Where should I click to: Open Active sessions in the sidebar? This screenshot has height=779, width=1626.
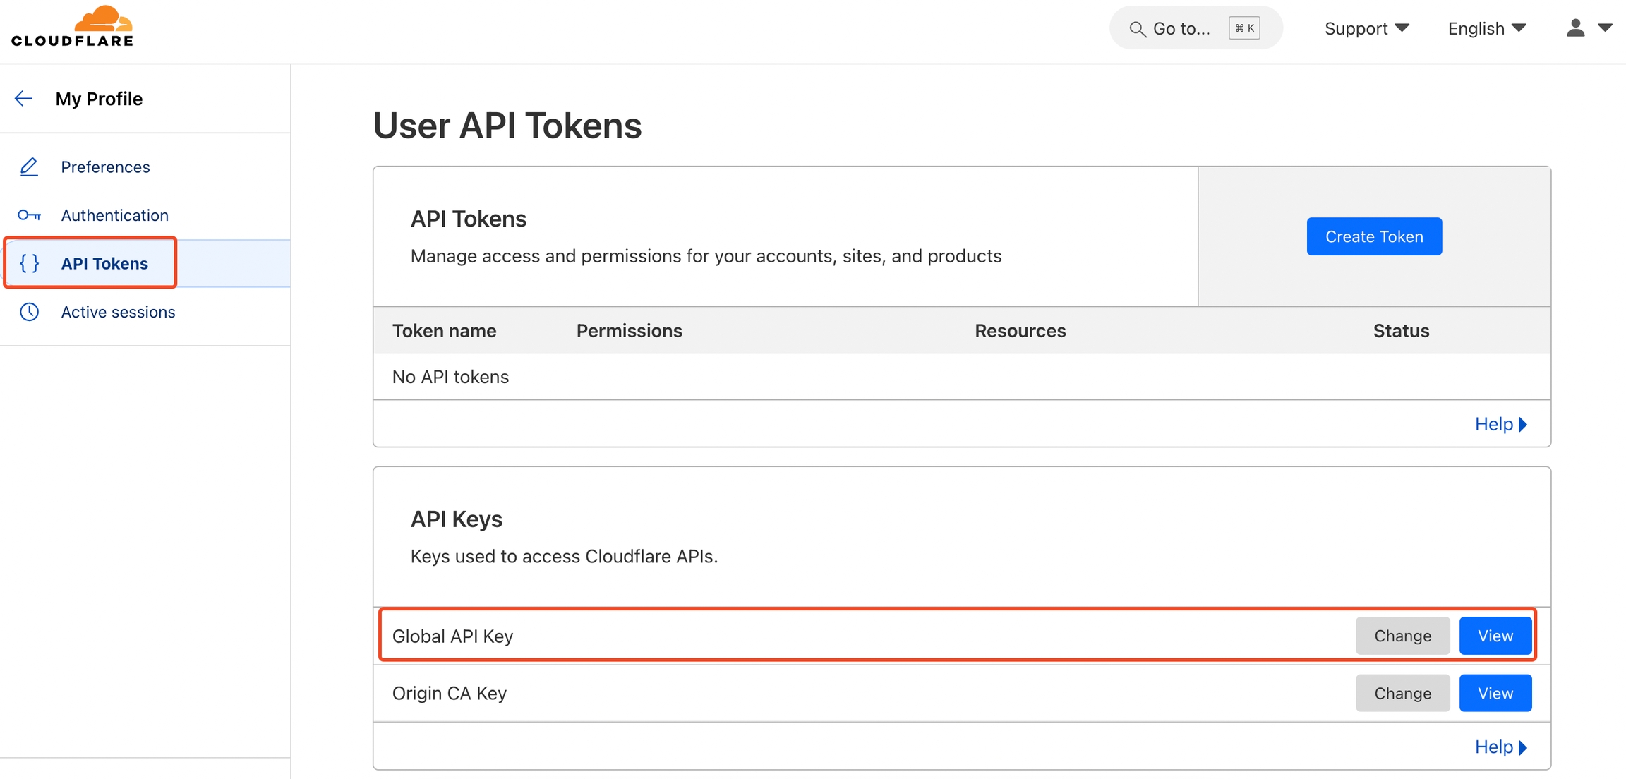pos(118,312)
